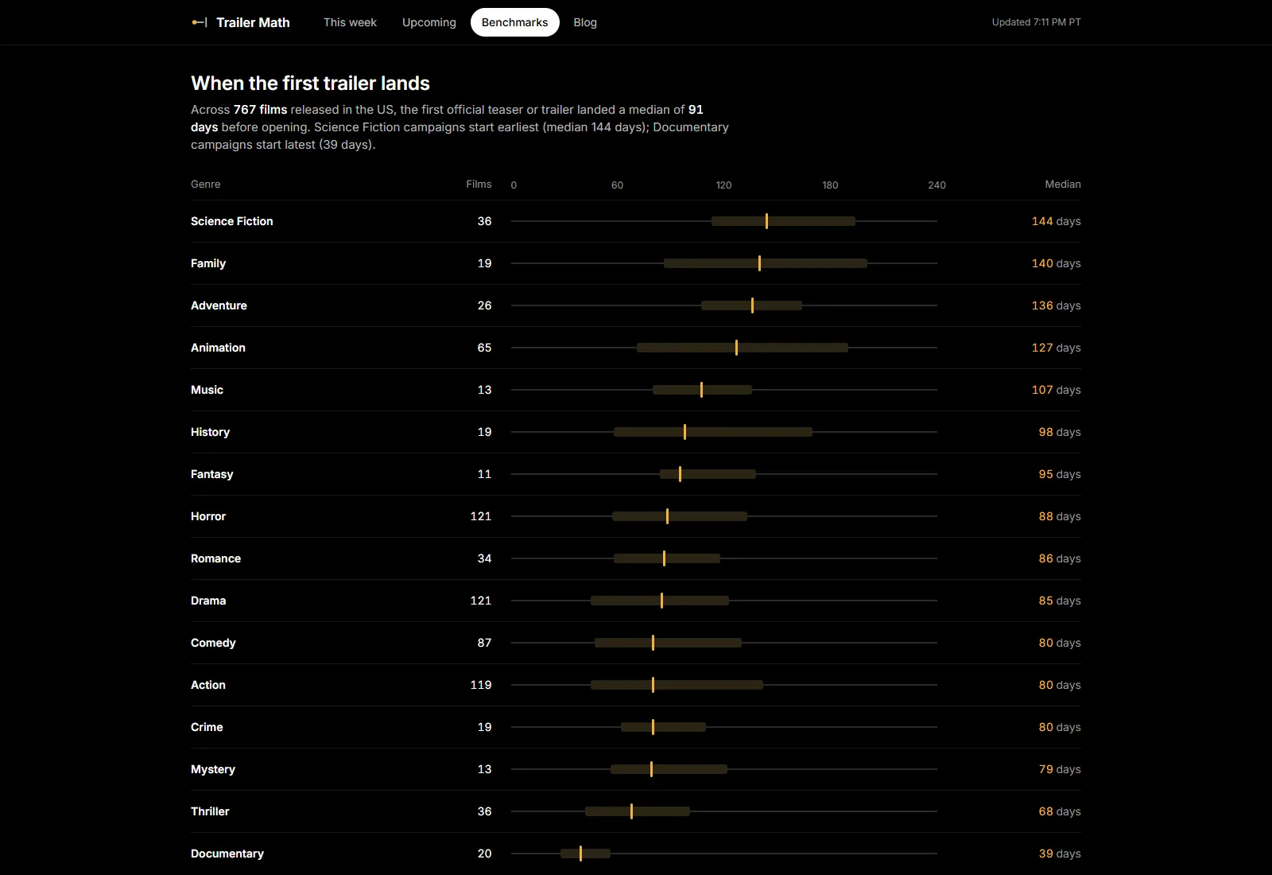Screen dimensions: 1272x875
Task: Click the Trailer Math site name
Action: (x=253, y=22)
